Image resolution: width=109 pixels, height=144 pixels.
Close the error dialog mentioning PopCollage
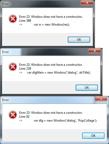(x=101, y=99)
